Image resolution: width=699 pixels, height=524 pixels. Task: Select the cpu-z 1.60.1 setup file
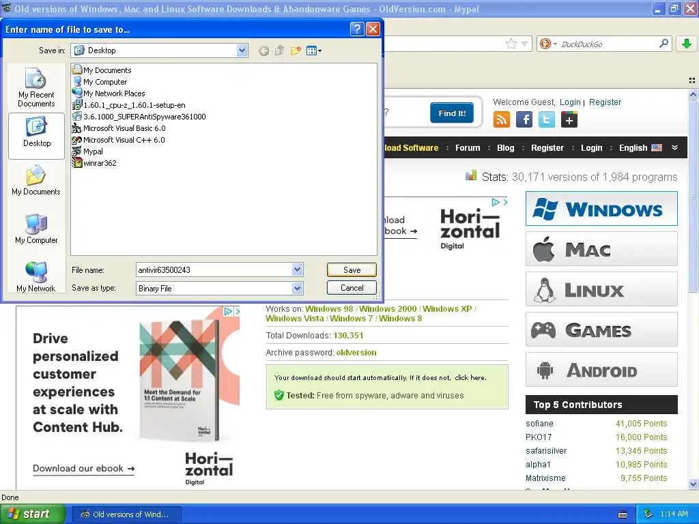point(129,104)
